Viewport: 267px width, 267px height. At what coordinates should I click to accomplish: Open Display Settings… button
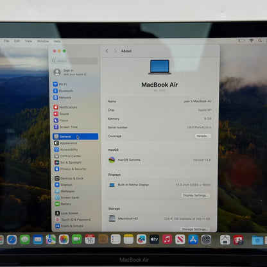[x=196, y=195]
